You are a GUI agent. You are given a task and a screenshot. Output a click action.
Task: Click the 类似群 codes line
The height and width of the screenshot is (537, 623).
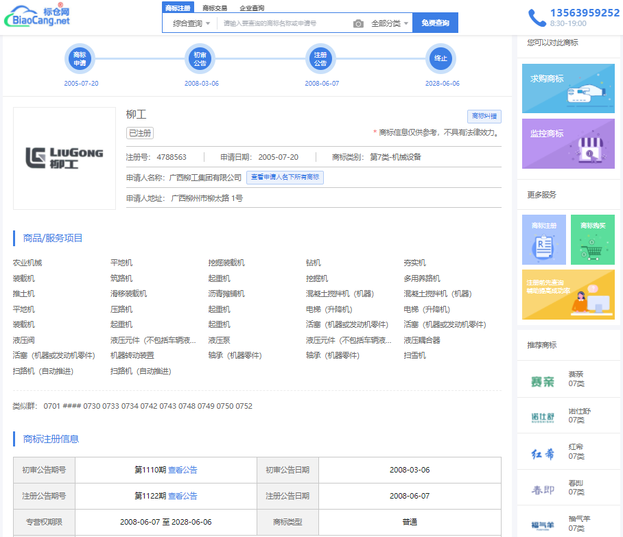coord(132,406)
